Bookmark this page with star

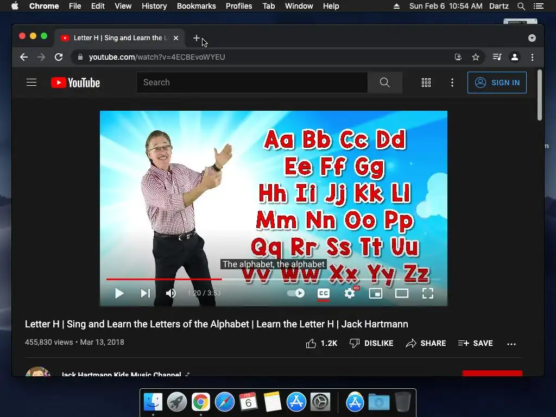tap(476, 57)
